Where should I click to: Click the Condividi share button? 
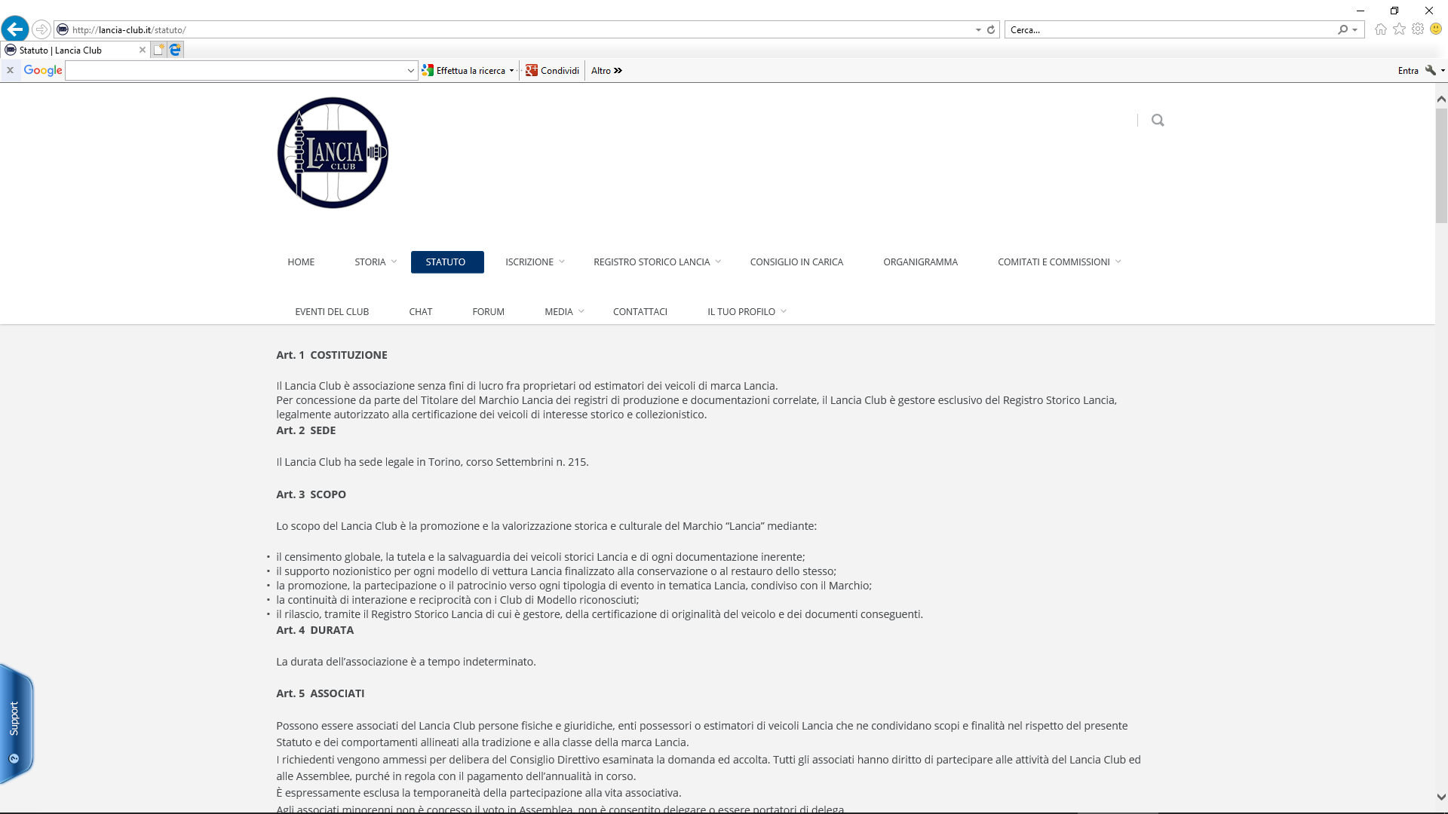pos(553,70)
